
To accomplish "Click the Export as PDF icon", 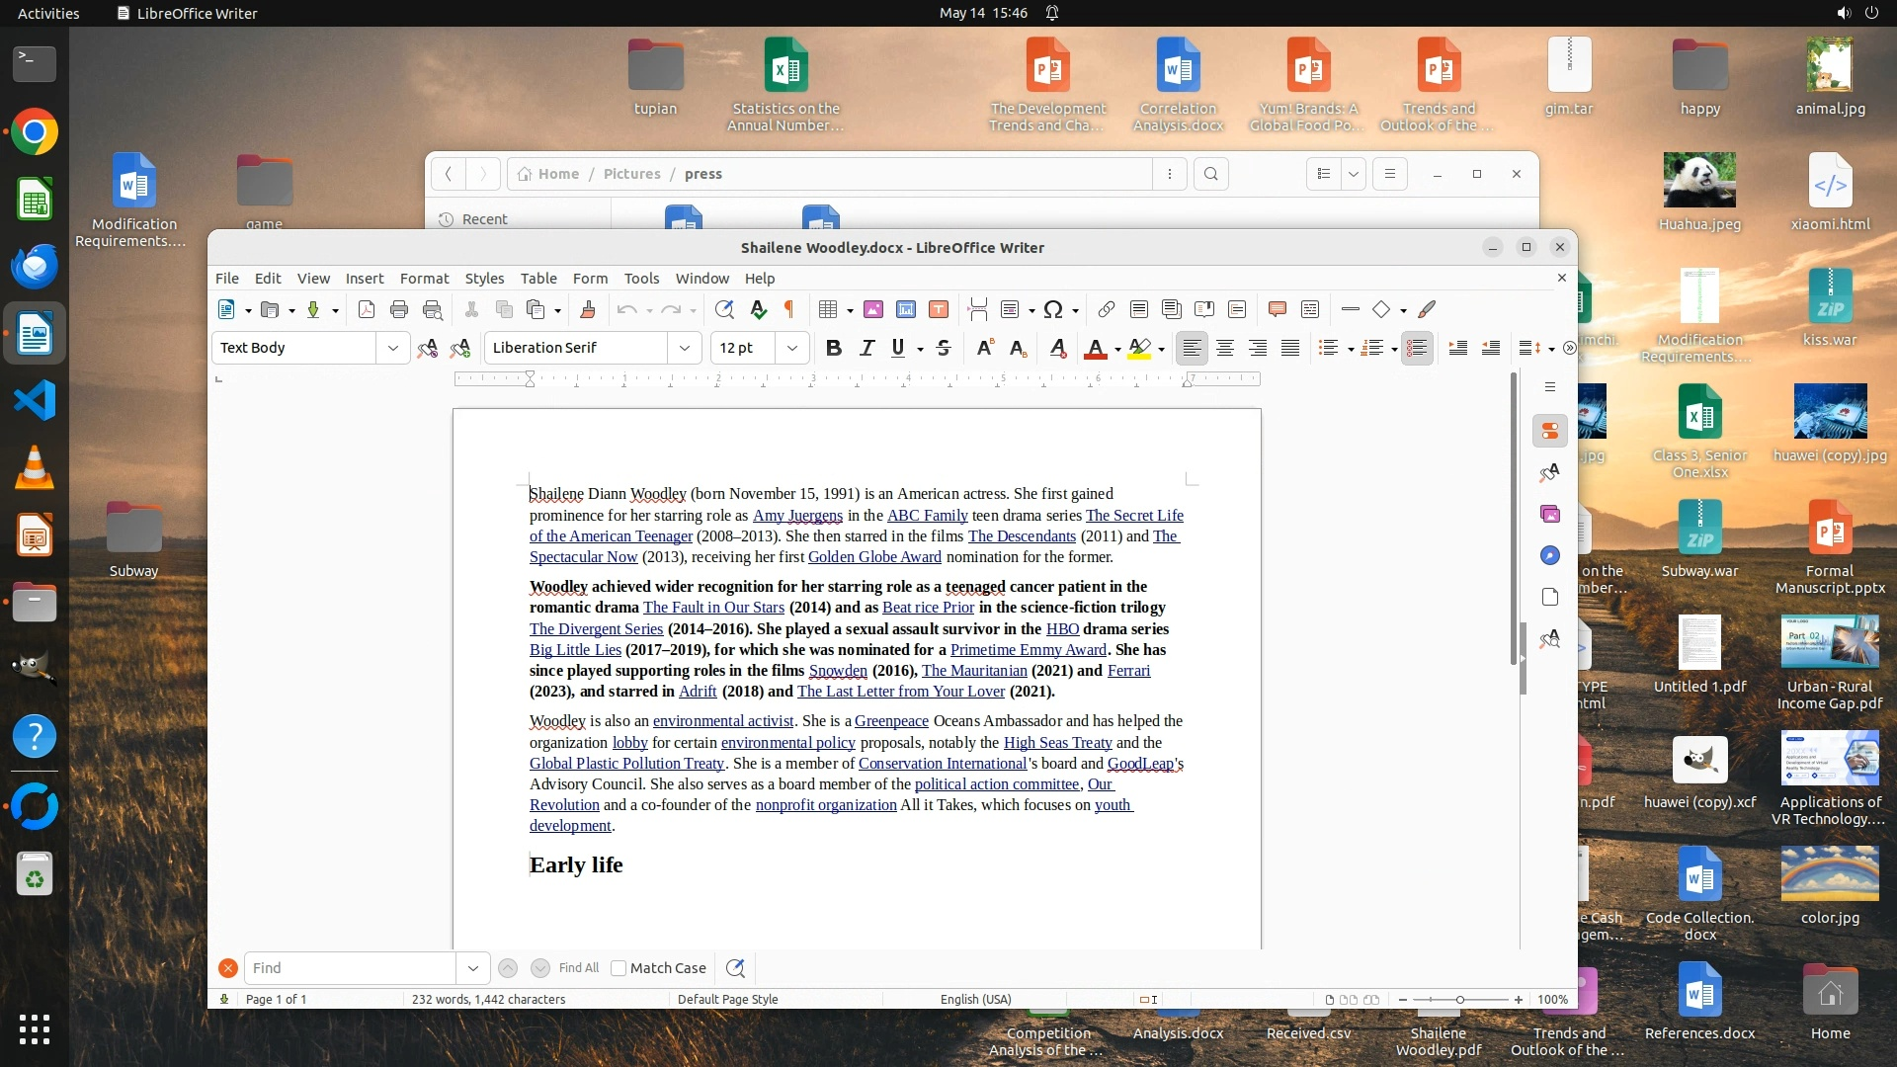I will click(367, 310).
